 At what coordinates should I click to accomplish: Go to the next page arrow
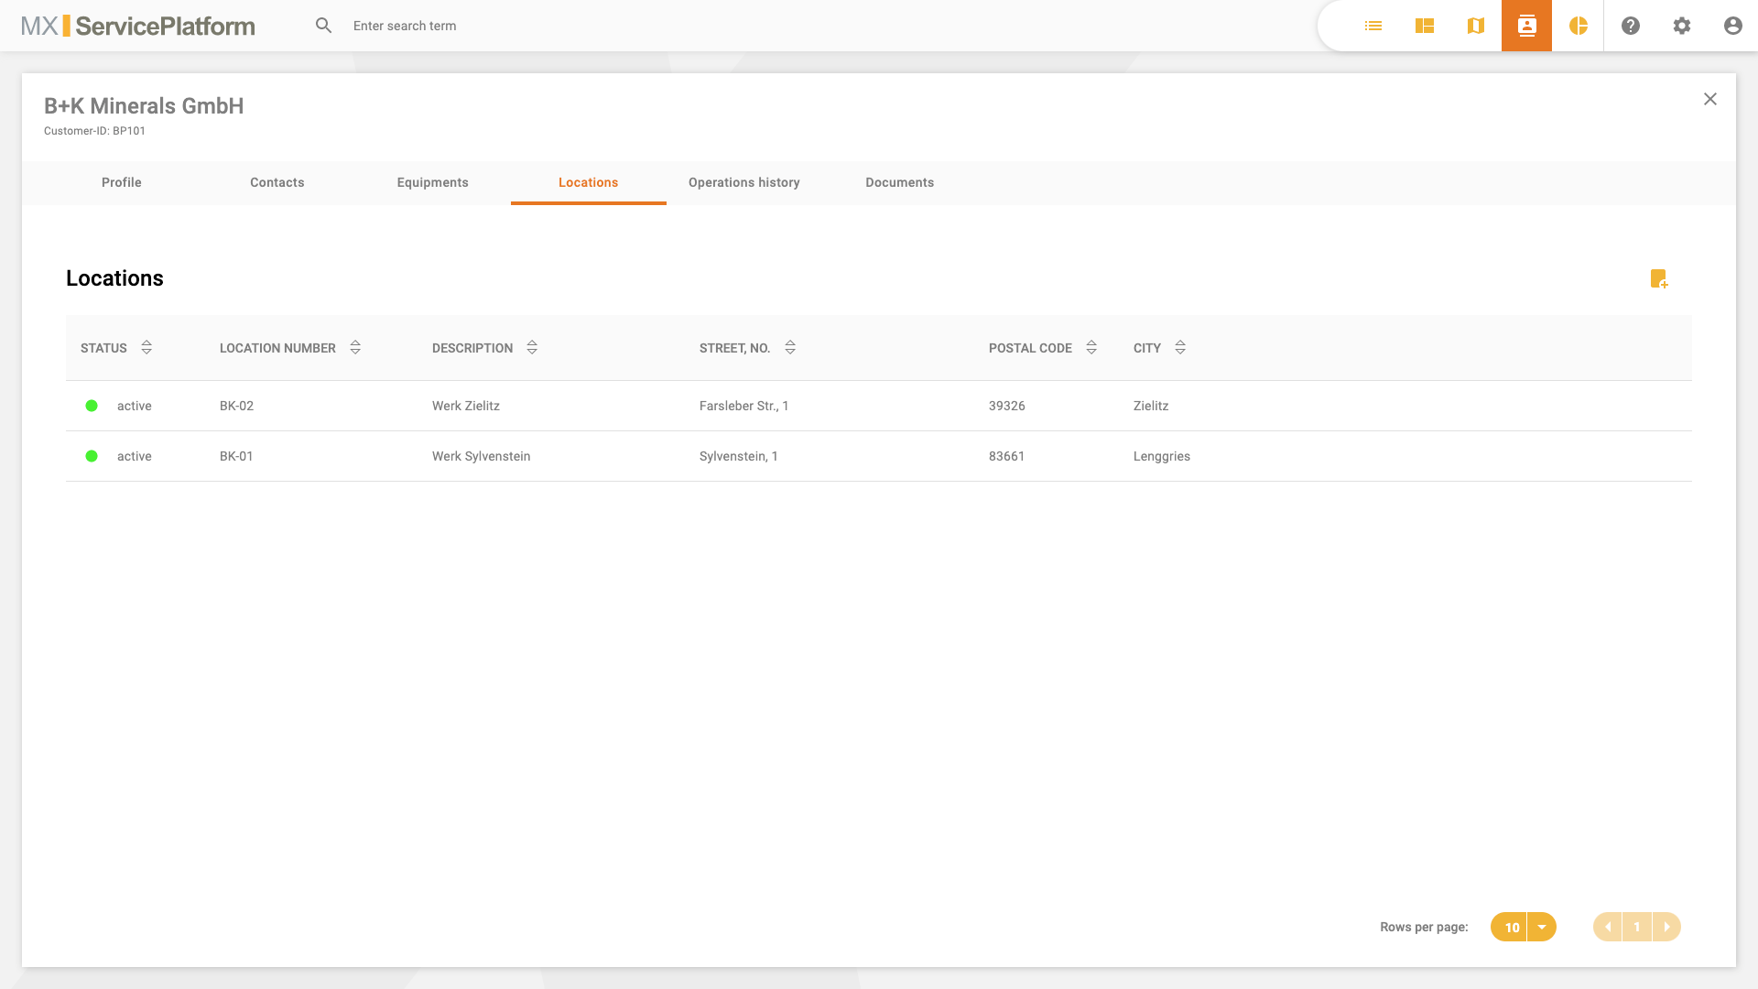1666,927
